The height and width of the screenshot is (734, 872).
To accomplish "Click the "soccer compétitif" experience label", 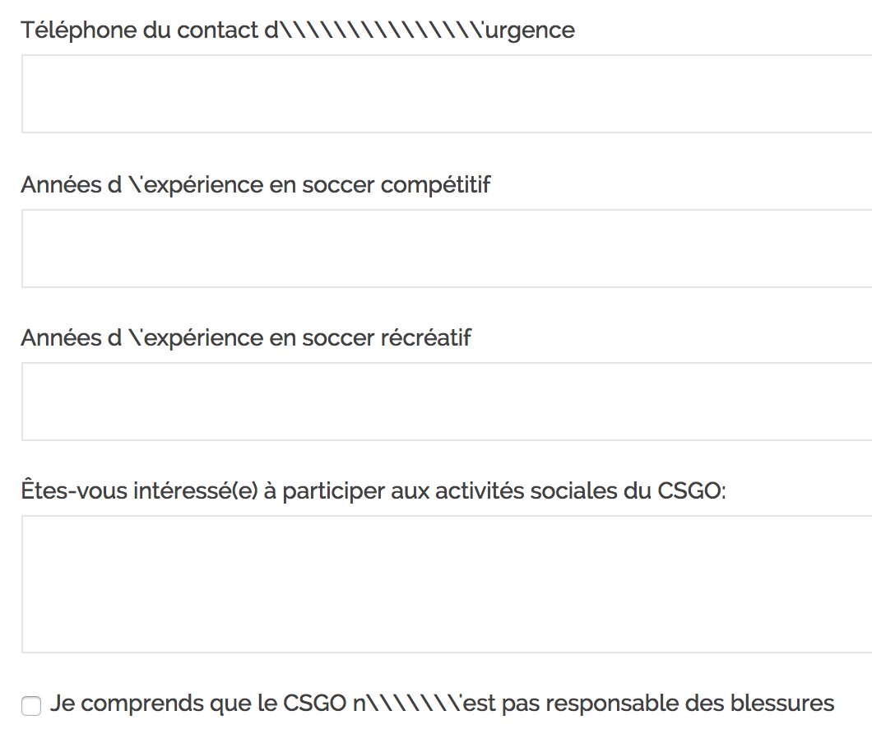I will coord(255,184).
